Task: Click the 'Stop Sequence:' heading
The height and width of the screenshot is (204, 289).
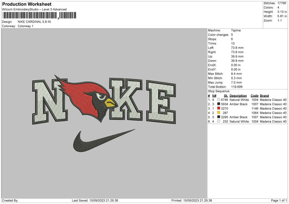Action: coord(219,91)
